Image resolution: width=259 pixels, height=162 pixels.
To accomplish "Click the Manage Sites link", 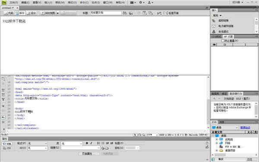I will [x=245, y=127].
